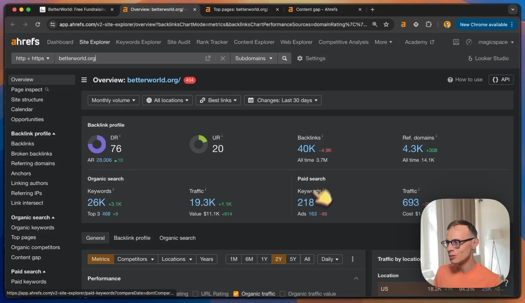525x303 pixels.
Task: Select the 5Y time range
Action: (x=293, y=259)
